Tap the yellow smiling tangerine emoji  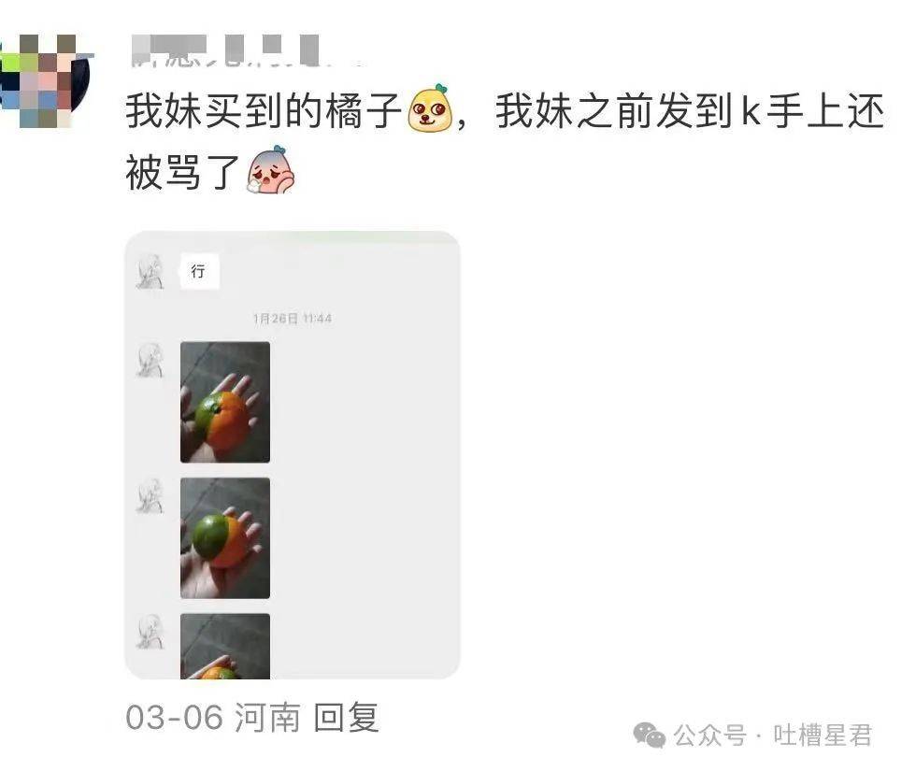429,109
